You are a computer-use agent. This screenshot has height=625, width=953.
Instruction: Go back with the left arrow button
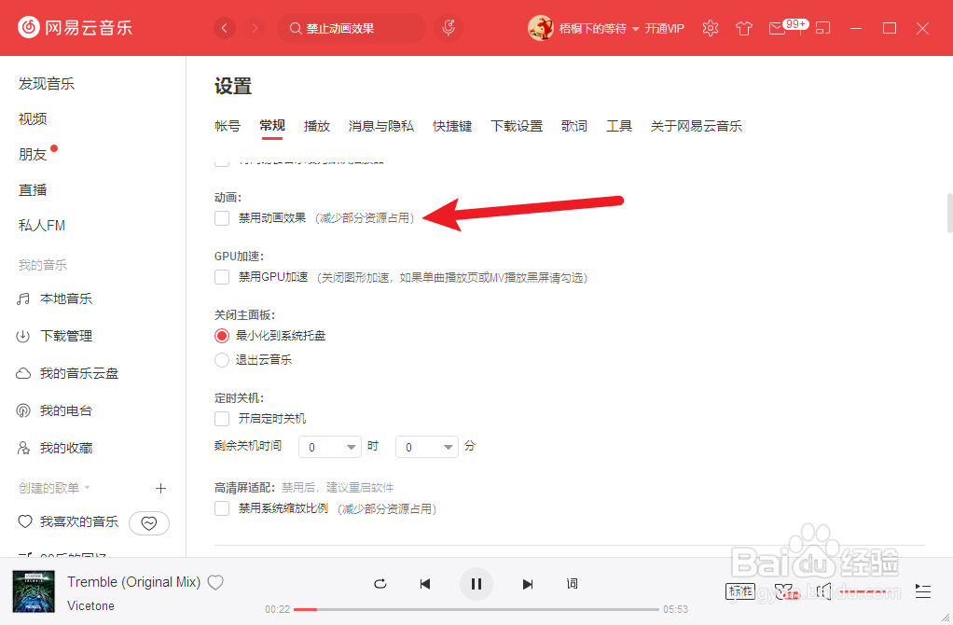[x=225, y=28]
